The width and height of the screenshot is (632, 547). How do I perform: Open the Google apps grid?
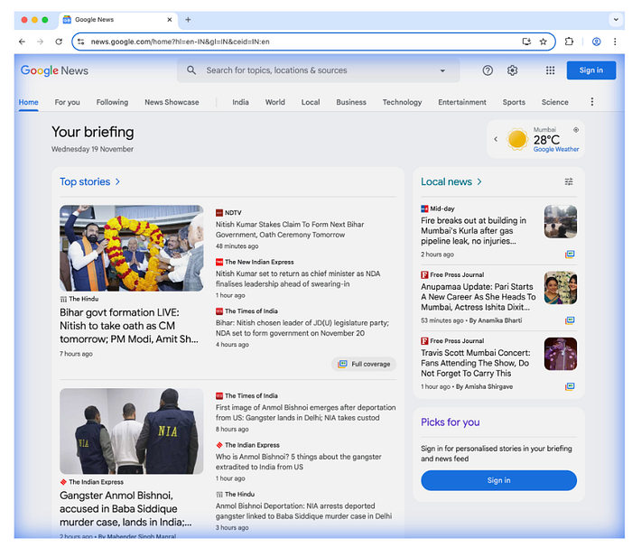click(550, 70)
